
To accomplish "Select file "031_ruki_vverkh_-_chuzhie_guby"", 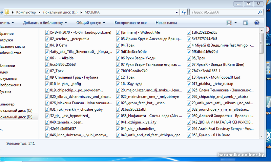I will point(74,109).
